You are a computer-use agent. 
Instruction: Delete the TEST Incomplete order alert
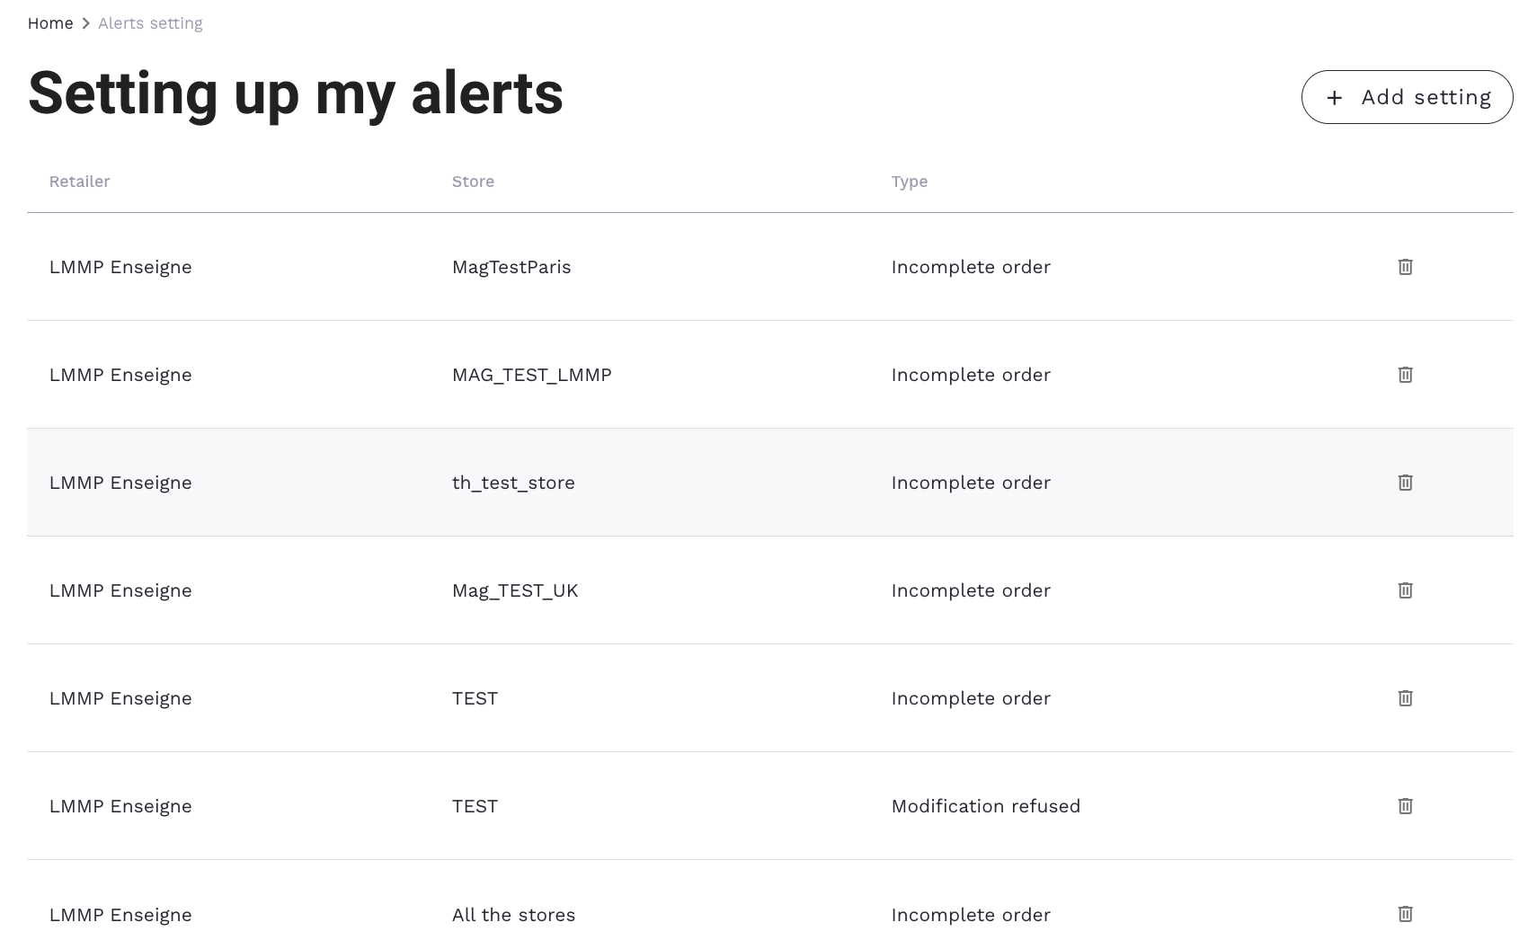[x=1405, y=698]
